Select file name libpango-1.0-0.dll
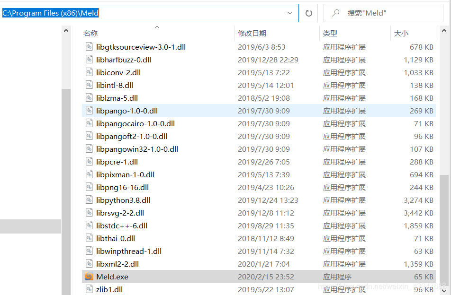This screenshot has height=295, width=451. [127, 111]
